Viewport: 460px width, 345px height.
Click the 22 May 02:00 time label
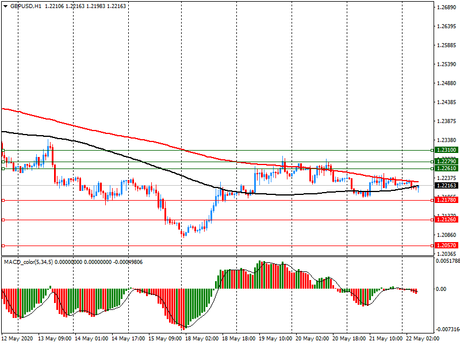[x=423, y=338]
